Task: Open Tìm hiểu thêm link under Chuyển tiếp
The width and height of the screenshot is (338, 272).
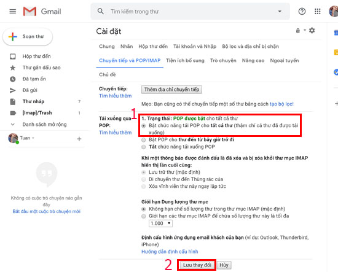Action: (116, 96)
